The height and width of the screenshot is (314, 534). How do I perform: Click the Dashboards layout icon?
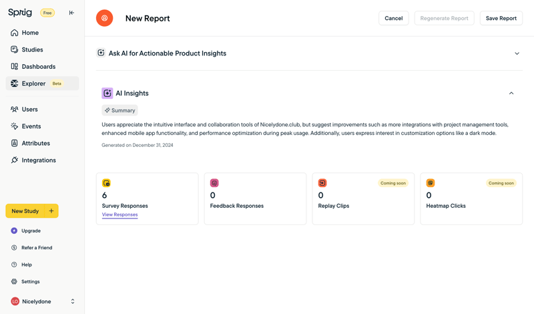tap(14, 67)
